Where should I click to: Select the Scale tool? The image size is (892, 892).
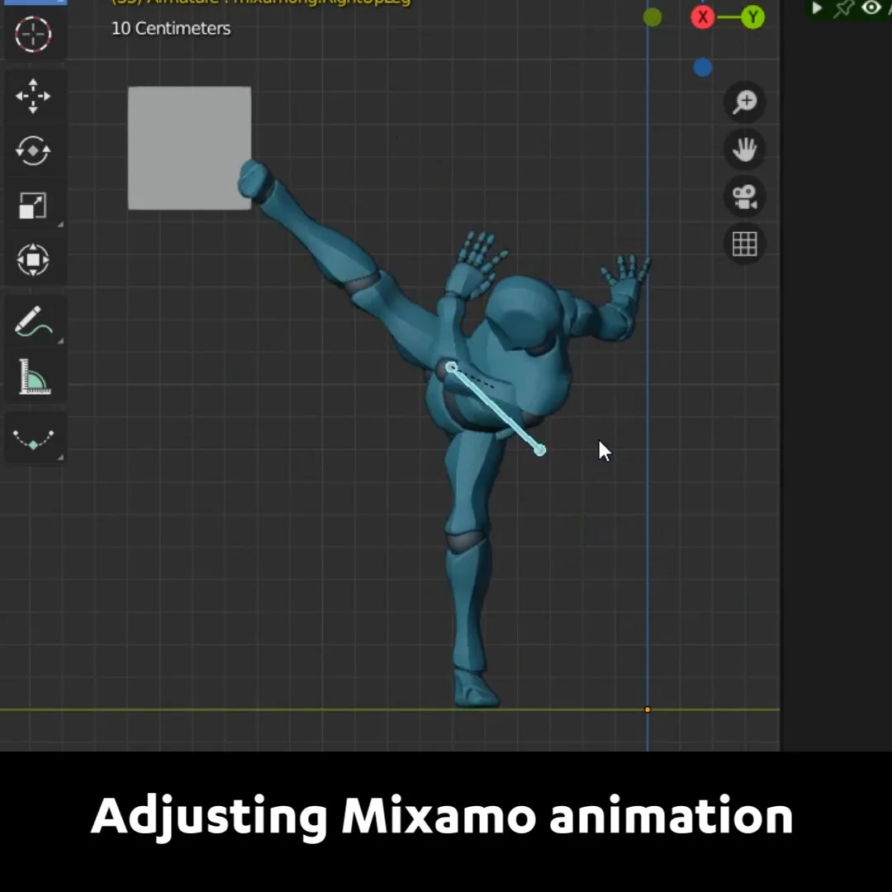coord(33,206)
